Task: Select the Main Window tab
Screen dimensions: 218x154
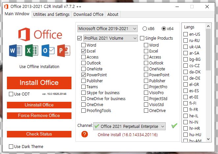Action: pos(17,14)
